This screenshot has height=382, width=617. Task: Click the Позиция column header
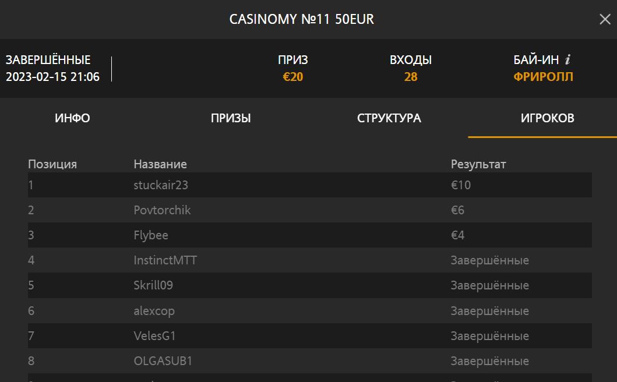pos(52,164)
